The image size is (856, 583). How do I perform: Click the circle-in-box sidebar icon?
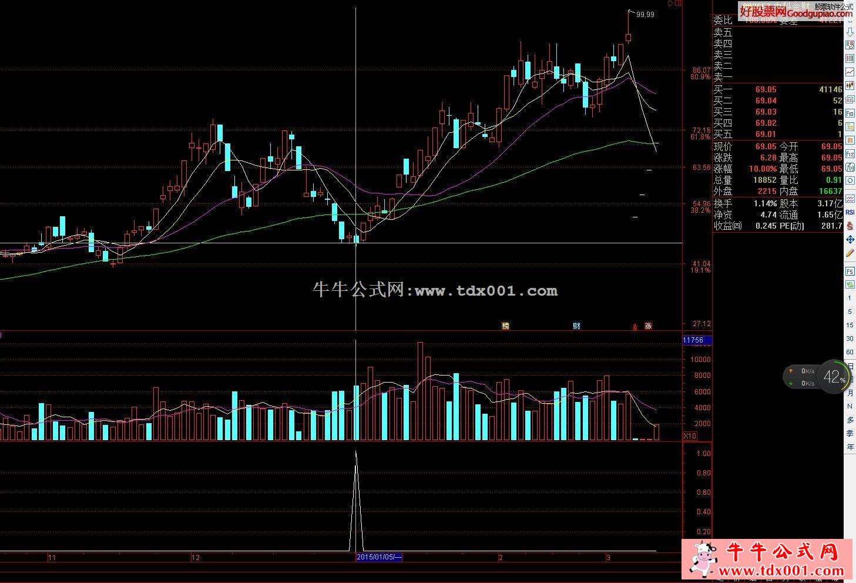pyautogui.click(x=850, y=180)
